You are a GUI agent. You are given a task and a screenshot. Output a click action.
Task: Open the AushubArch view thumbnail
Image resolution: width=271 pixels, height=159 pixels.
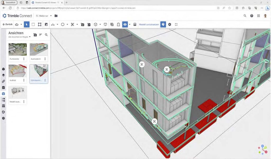tap(39, 50)
